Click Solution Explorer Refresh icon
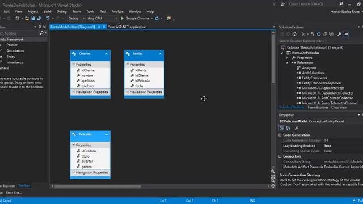The image size is (363, 204). pyautogui.click(x=319, y=34)
